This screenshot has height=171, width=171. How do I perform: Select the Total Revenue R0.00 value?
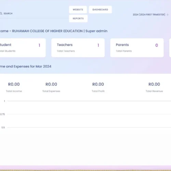[154, 84]
